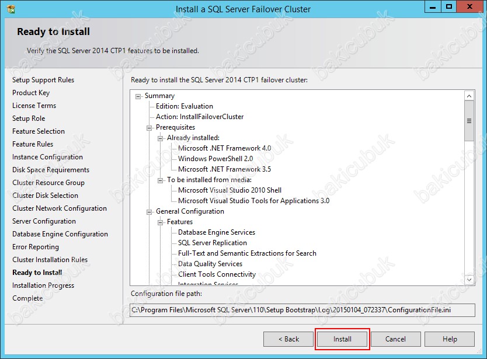Minimize the setup window
The height and width of the screenshot is (359, 487).
tap(433, 7)
